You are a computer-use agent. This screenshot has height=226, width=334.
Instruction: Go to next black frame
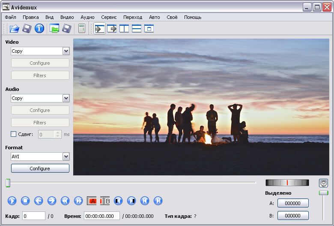click(131, 201)
